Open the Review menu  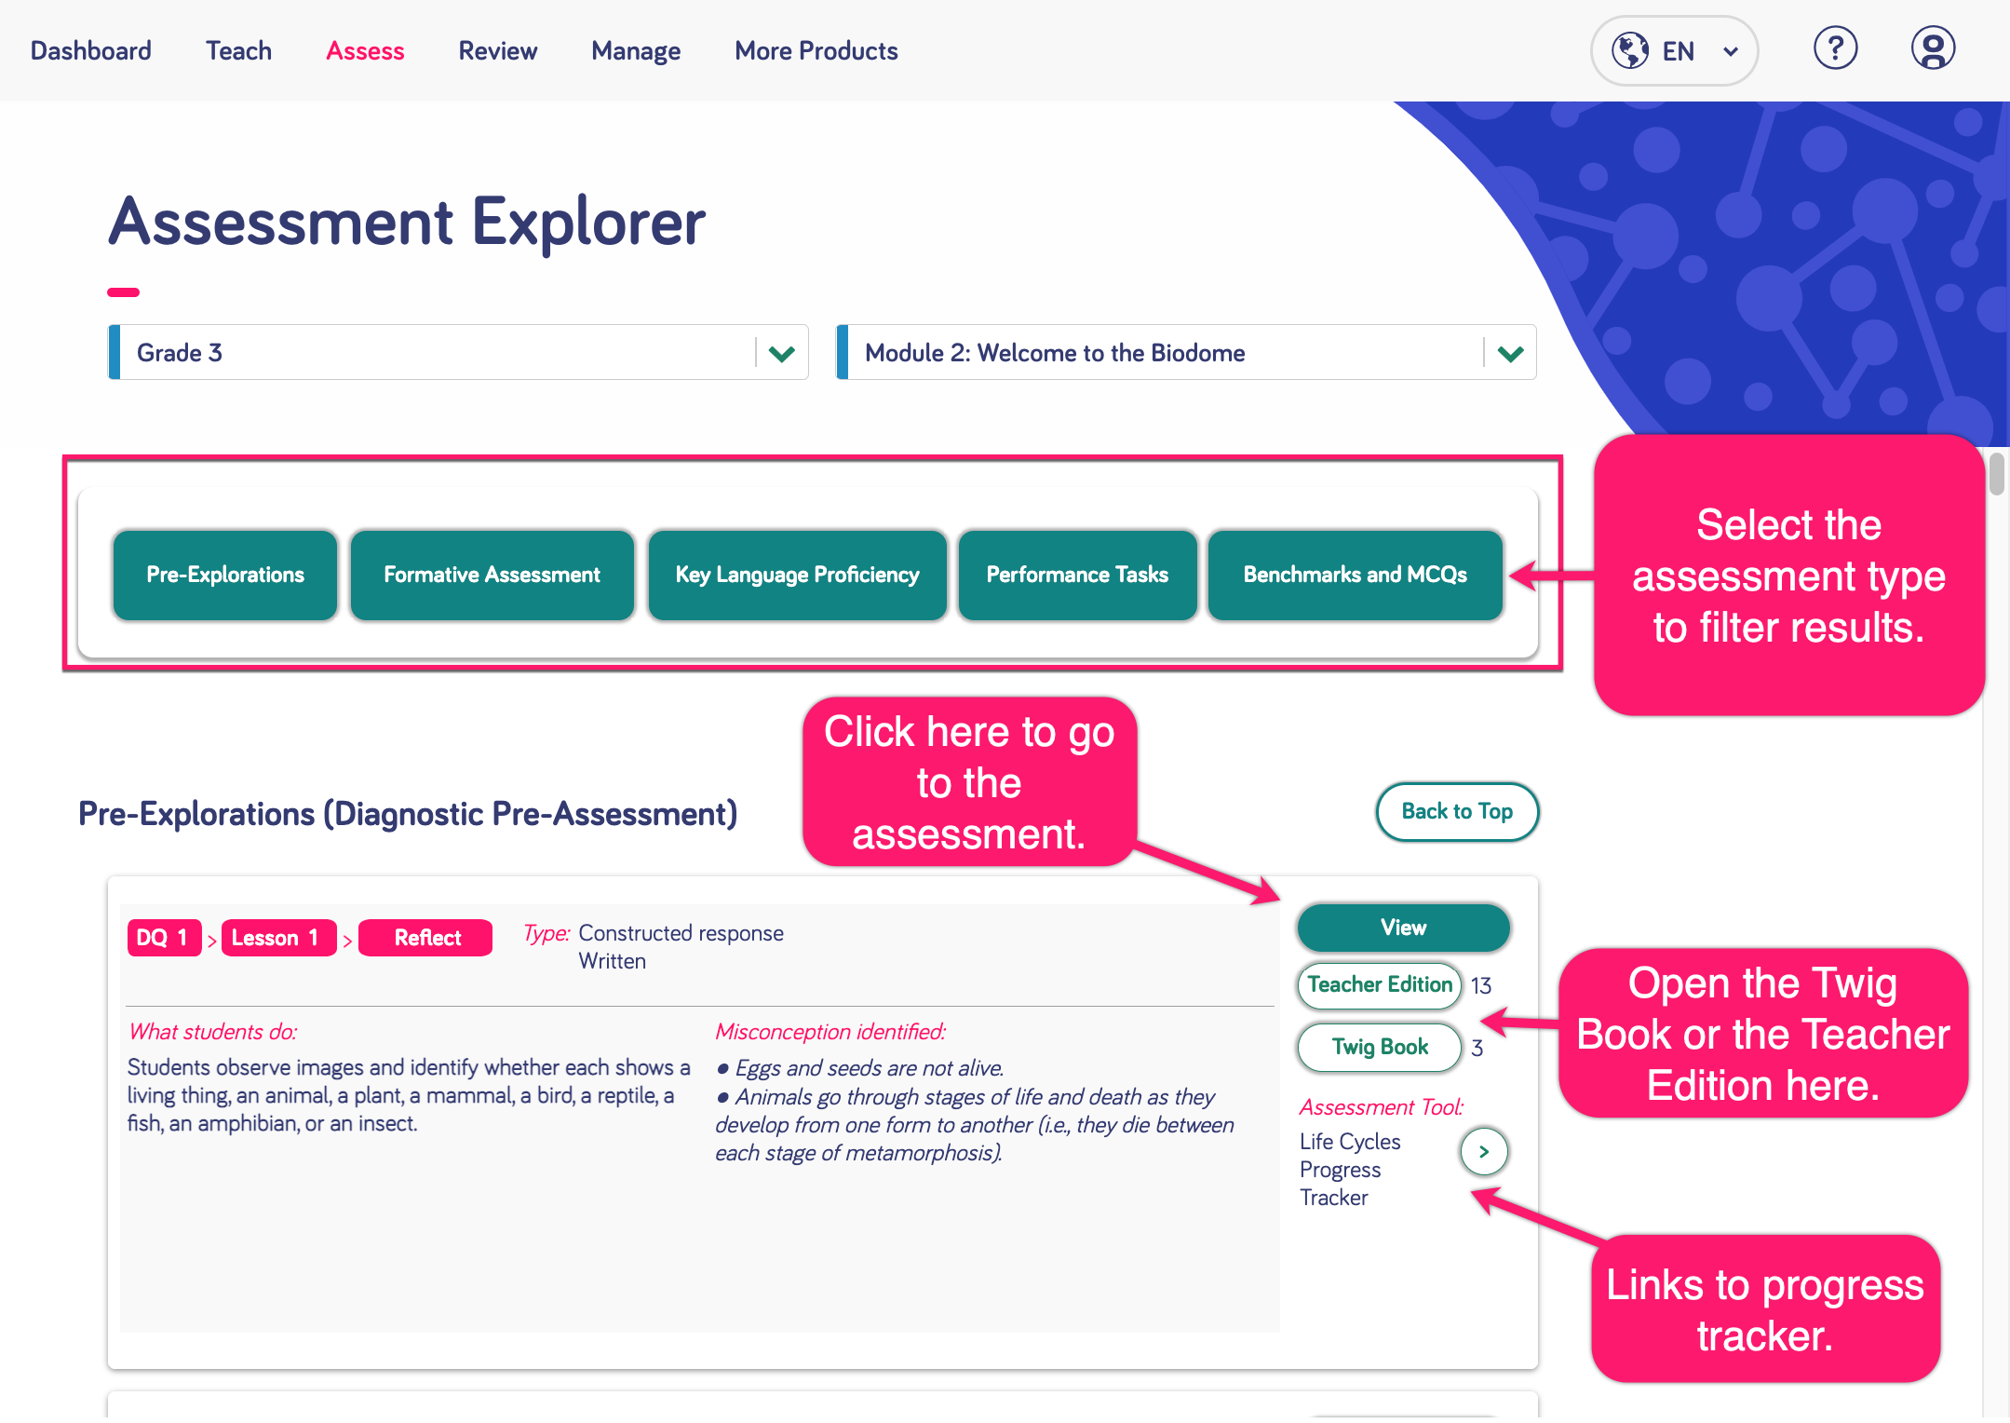click(497, 50)
